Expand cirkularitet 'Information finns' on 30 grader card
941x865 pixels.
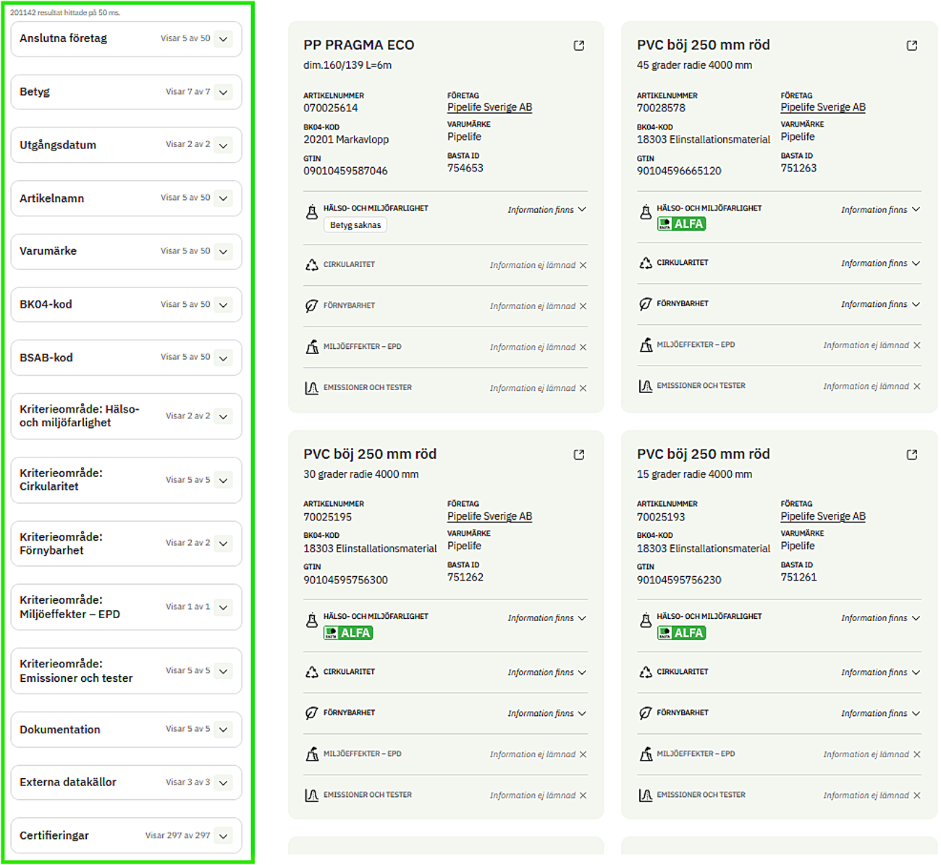click(x=547, y=672)
